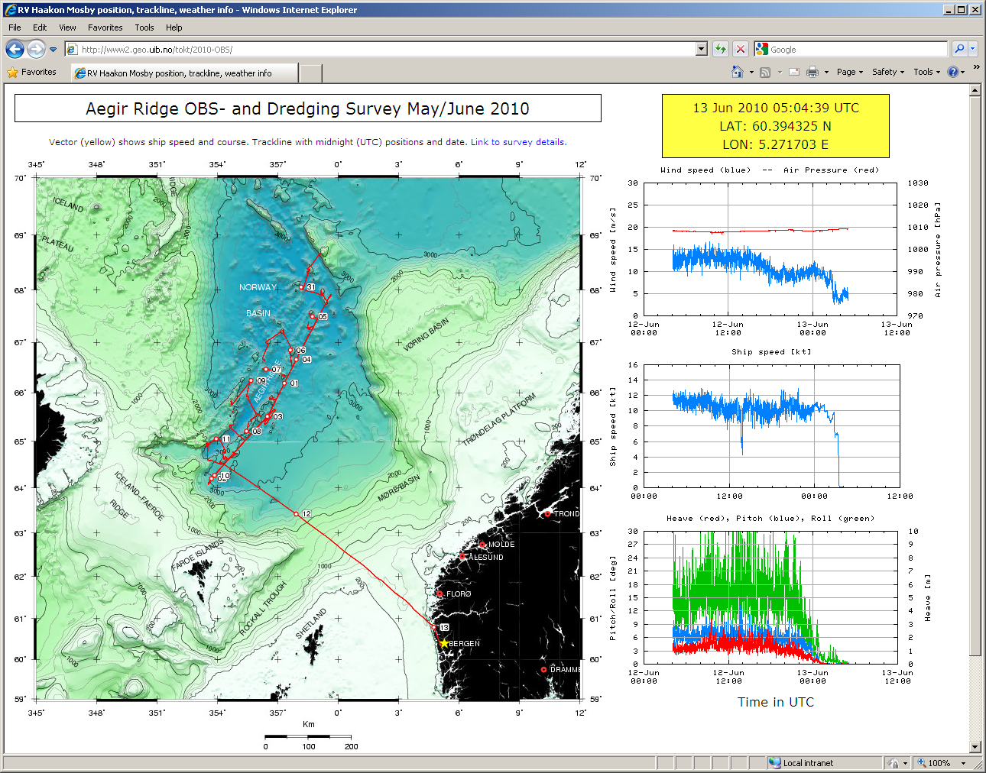Open the 100% zoom level dropdown
This screenshot has height=773, width=986.
click(x=963, y=763)
